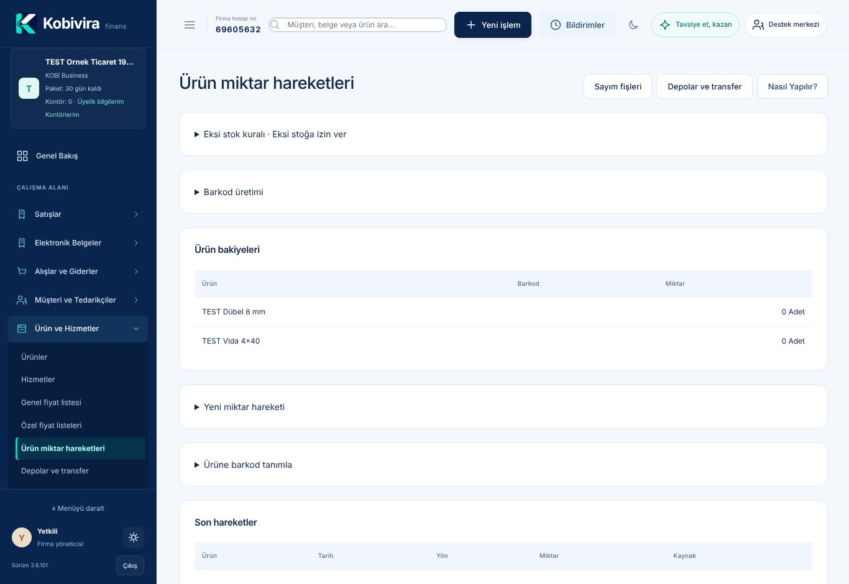Click the Yeni işlem button

point(493,25)
